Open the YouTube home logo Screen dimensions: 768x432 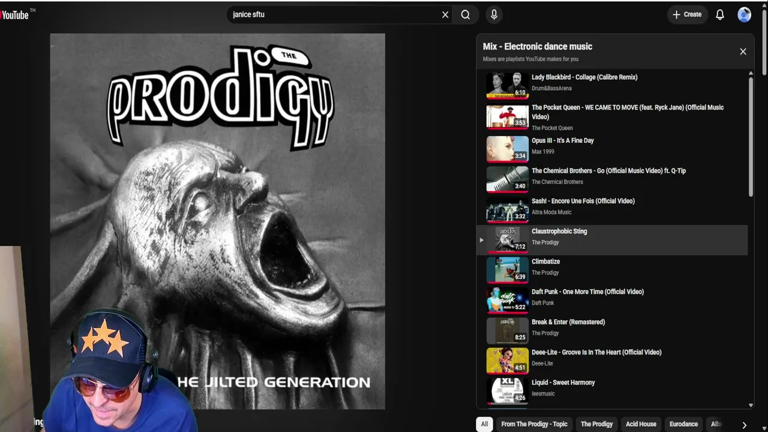(16, 14)
